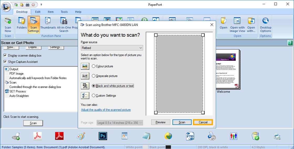Click the red refresh icon in quick access toolbar
This screenshot has height=149, width=294.
click(x=33, y=4)
